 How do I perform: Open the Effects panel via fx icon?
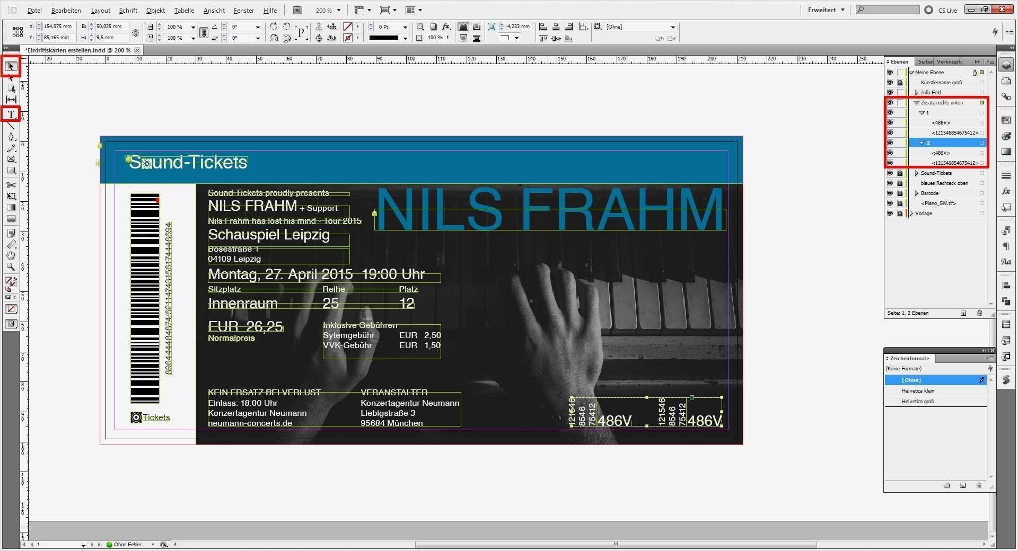[1006, 190]
